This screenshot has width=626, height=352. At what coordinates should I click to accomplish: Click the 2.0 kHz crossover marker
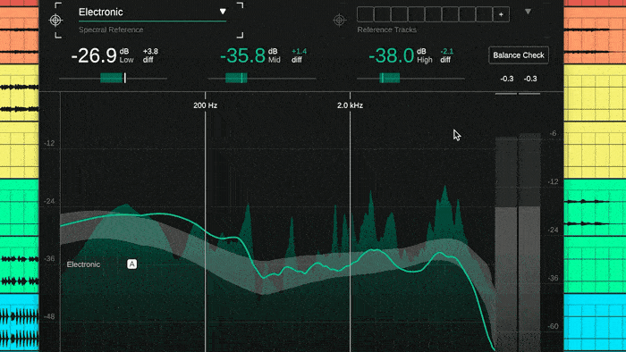click(x=351, y=105)
